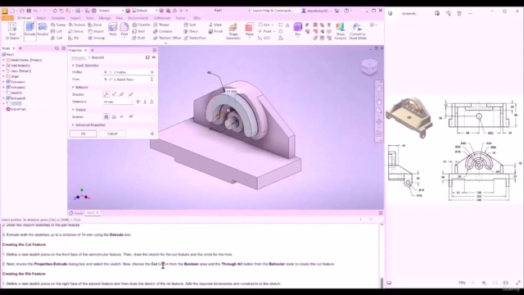Image resolution: width=524 pixels, height=295 pixels.
Task: Open the Generic material dropdown
Action: [111, 11]
